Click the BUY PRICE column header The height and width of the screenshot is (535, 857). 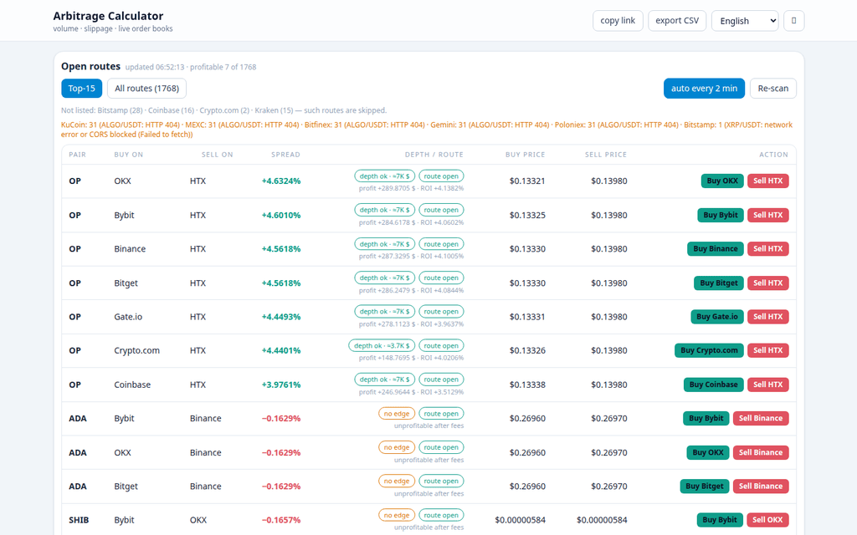click(526, 155)
